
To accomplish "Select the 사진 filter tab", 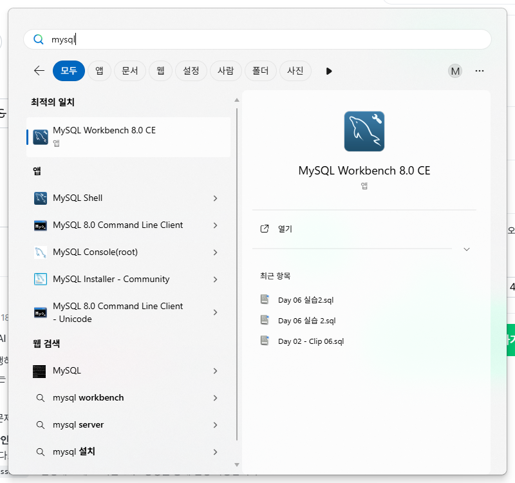I will pyautogui.click(x=295, y=71).
